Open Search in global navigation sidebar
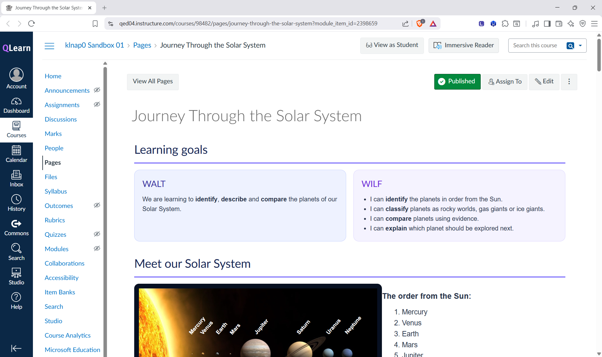The image size is (602, 357). pos(16,252)
